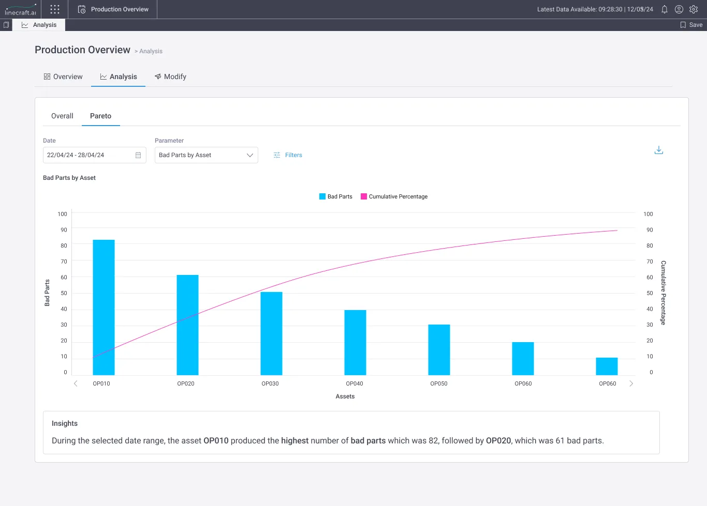Toggle Bad Parts legend swatch

click(322, 196)
